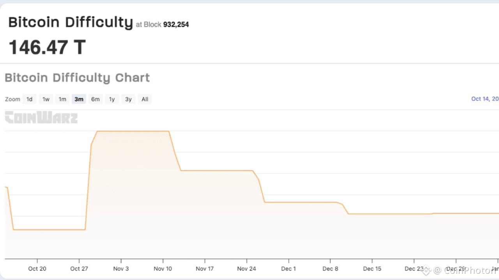This screenshot has height=280, width=499.
Task: Select the 1m zoom range
Action: point(62,99)
